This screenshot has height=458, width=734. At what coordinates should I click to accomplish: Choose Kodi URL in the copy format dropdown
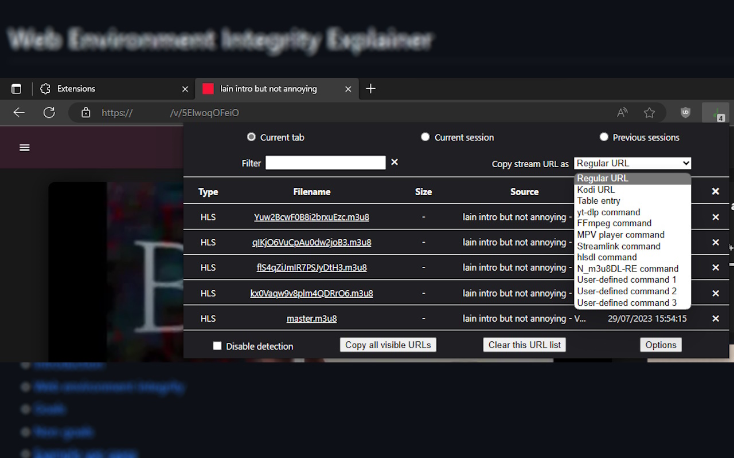point(596,189)
